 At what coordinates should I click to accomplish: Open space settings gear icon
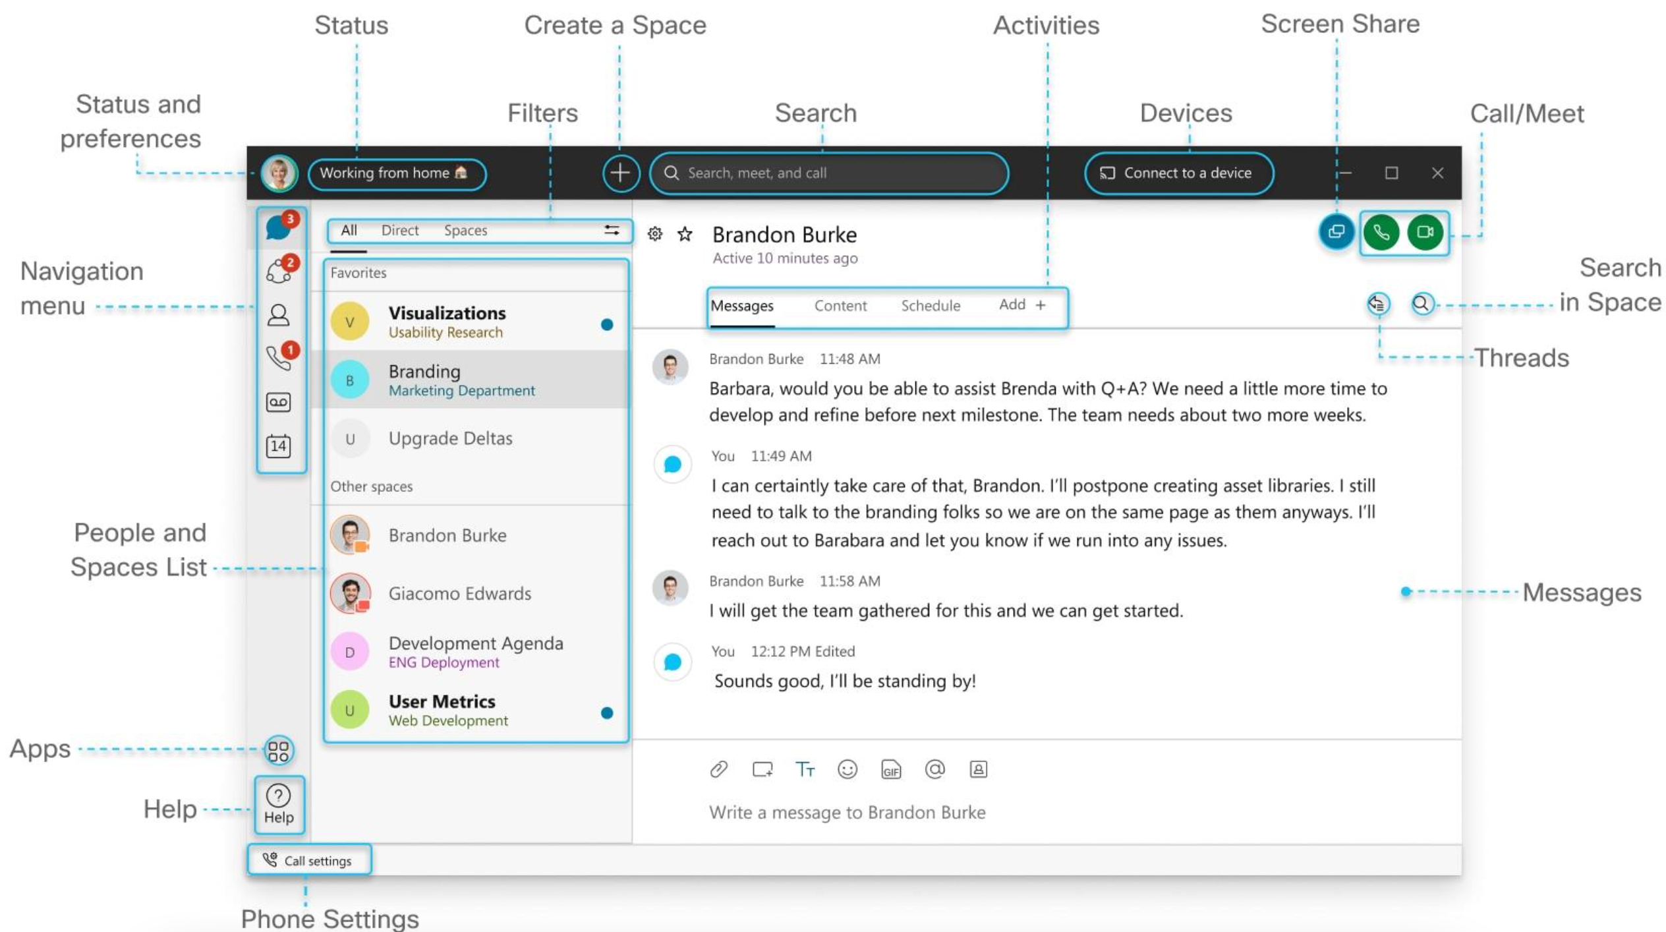(654, 234)
